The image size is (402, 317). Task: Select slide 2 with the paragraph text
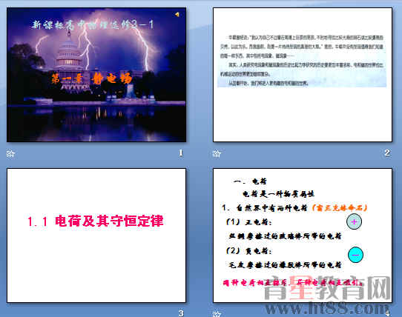(303, 75)
